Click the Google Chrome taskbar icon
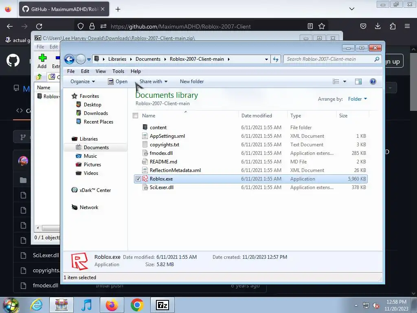Image resolution: width=417 pixels, height=313 pixels. point(137,305)
